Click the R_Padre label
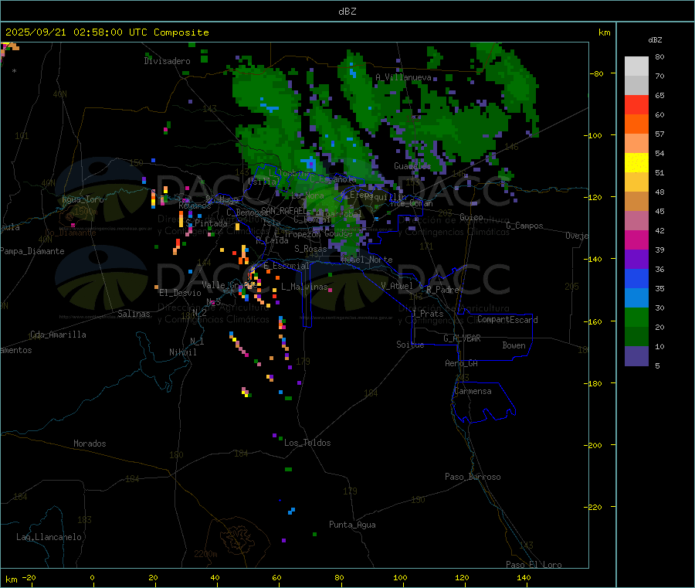Image resolution: width=695 pixels, height=588 pixels. (x=442, y=290)
